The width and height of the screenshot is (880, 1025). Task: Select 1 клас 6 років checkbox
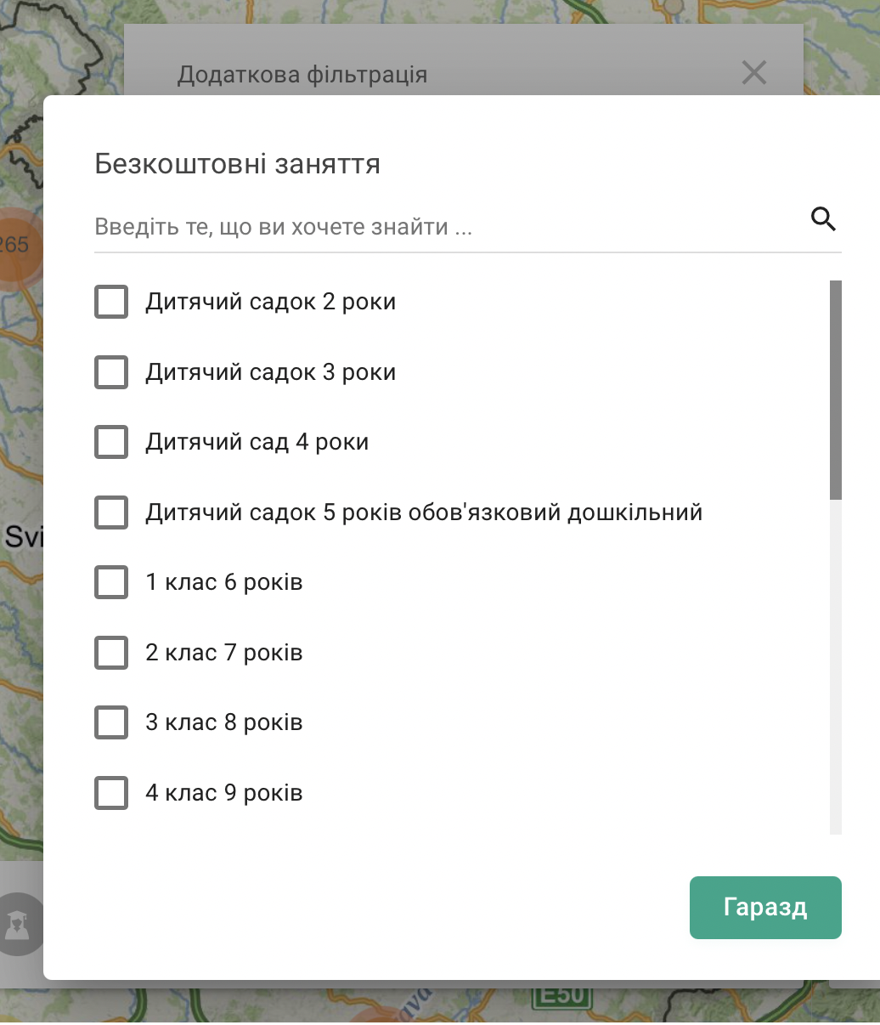pyautogui.click(x=111, y=582)
